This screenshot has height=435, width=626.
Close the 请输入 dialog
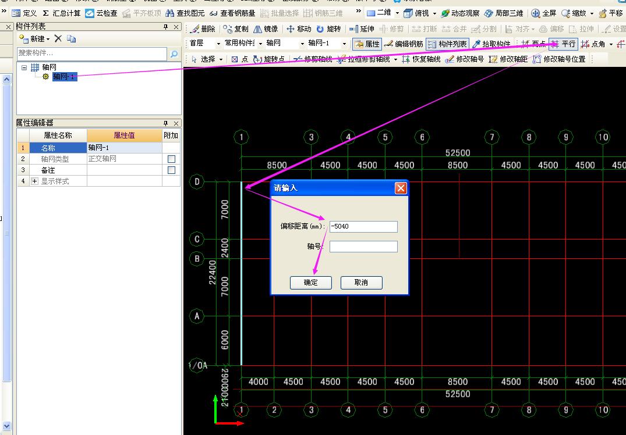pos(401,188)
